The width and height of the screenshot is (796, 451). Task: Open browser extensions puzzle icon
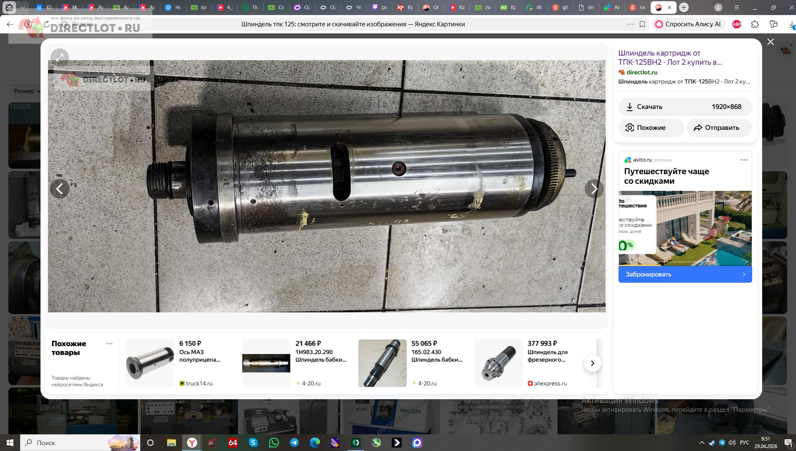(x=755, y=24)
